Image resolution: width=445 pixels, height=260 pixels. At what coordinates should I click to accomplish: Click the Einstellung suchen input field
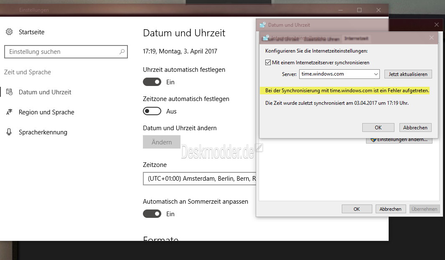66,52
